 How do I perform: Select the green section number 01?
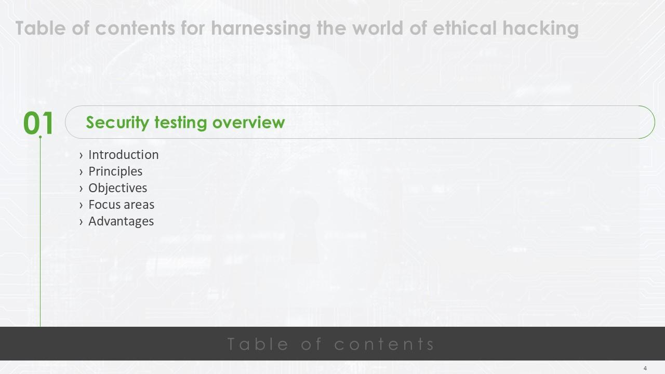pyautogui.click(x=38, y=124)
